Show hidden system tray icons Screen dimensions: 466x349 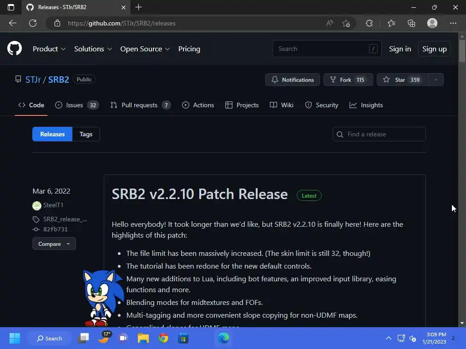389,338
